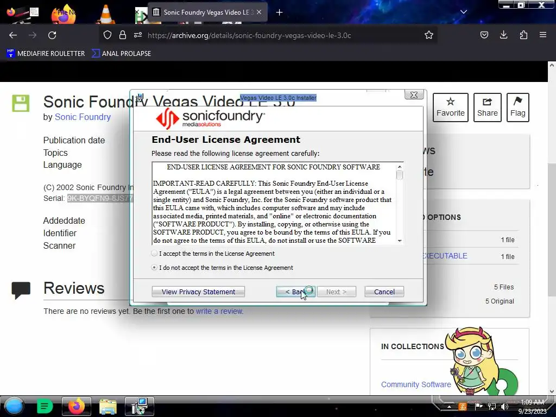
Task: Select the Sonic Foundry Vegas Video LE tab
Action: 207,12
